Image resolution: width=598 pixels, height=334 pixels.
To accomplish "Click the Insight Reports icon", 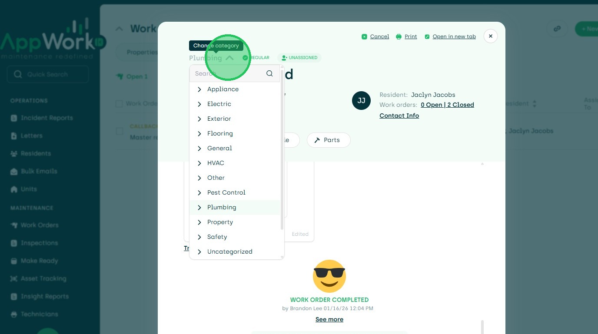I will (x=13, y=296).
